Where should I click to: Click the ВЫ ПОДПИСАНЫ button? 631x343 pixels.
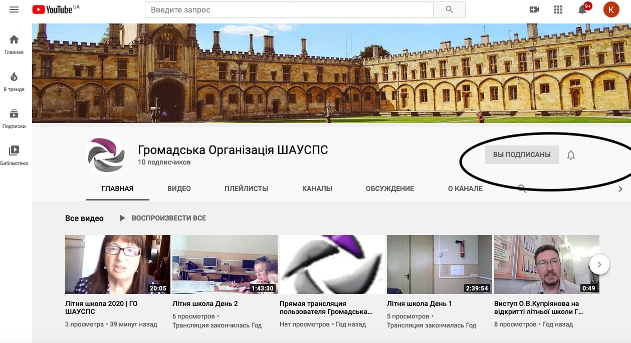point(522,154)
